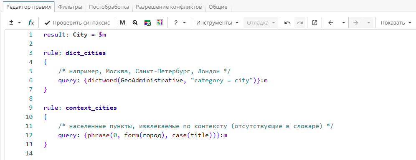Expand the forward navigation history dropdown
Image resolution: width=416 pixels, height=160 pixels.
[368, 23]
